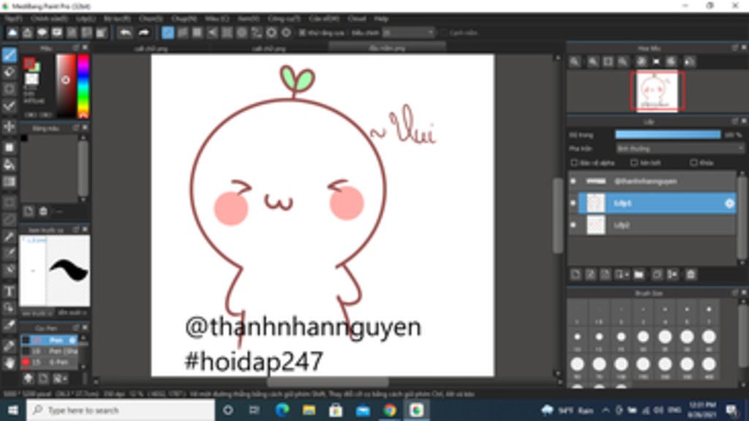Pick a hue on the rainbow bar
This screenshot has height=421, width=749.
[83, 86]
